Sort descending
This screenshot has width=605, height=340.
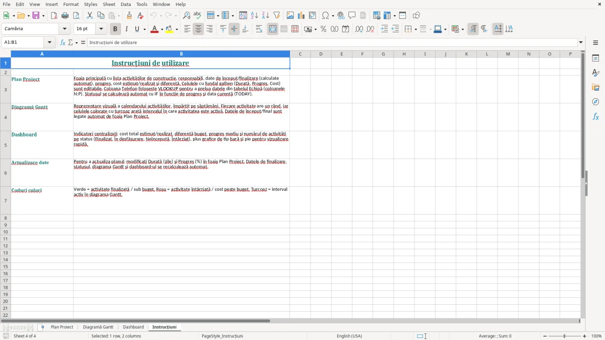click(x=266, y=16)
